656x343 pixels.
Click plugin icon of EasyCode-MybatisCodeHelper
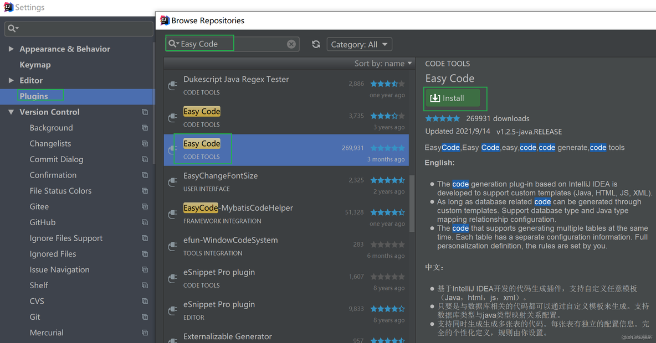tap(172, 214)
